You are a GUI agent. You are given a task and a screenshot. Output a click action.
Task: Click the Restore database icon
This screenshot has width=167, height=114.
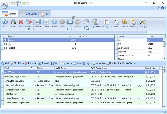click(x=133, y=22)
